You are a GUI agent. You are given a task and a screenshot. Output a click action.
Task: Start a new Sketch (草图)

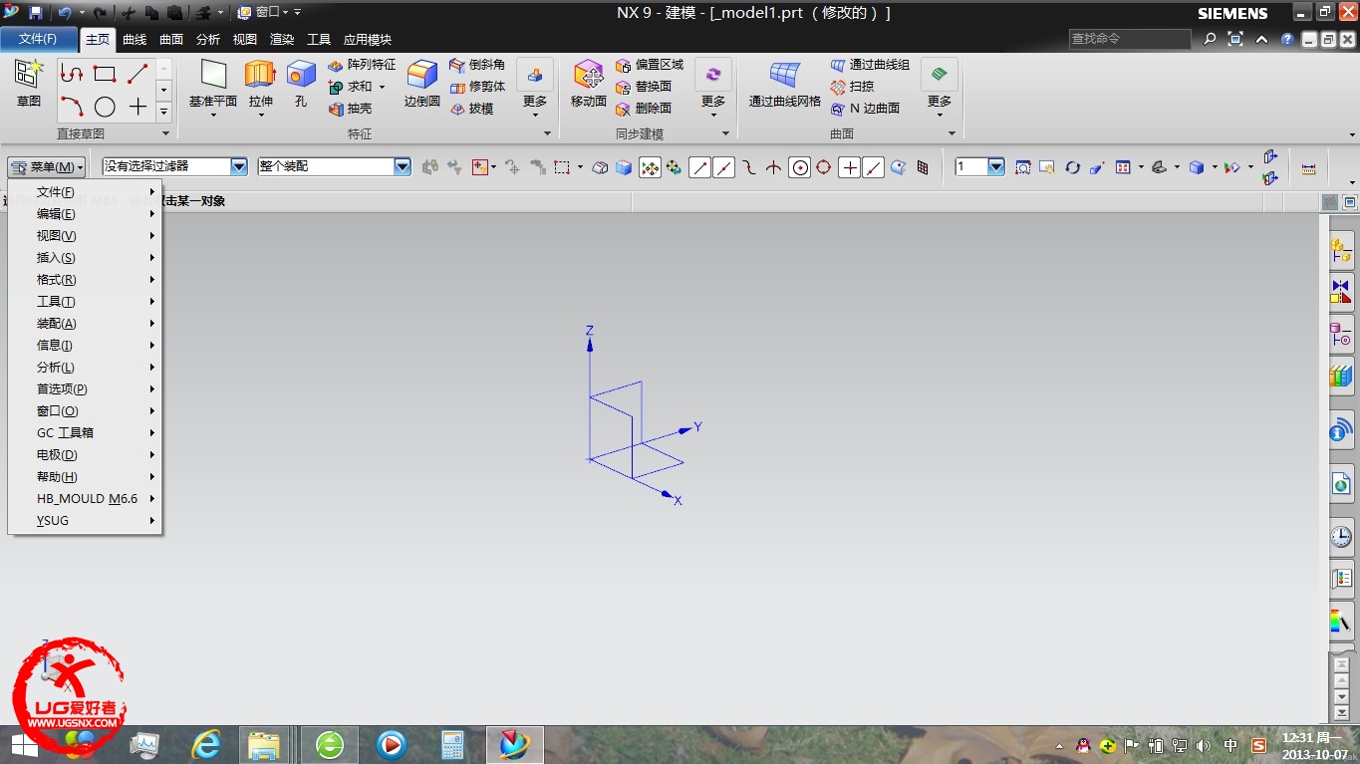(28, 84)
